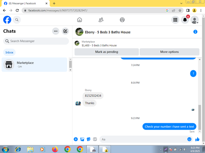205x153 pixels.
Task: Open the account profile avatar menu
Action: coord(195,20)
